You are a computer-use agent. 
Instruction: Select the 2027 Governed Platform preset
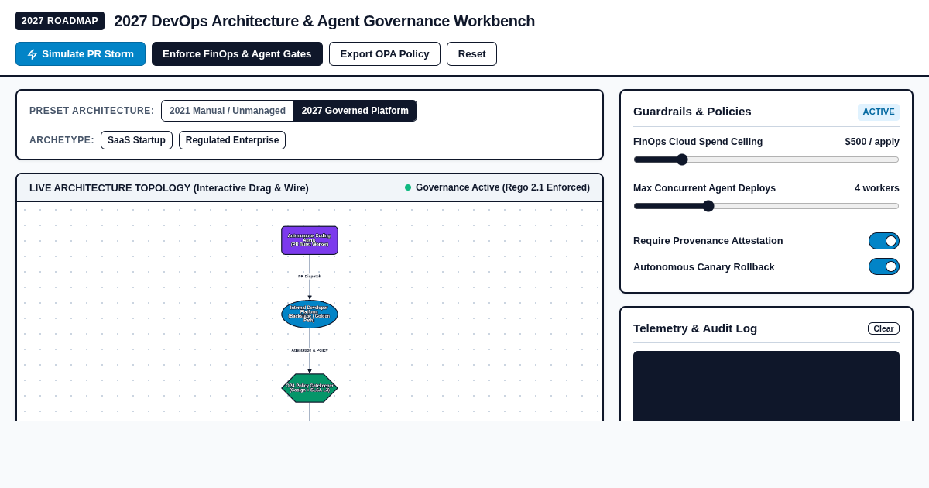[x=355, y=111]
